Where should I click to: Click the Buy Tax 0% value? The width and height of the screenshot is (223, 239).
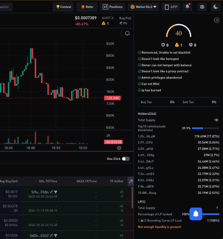pos(172,102)
